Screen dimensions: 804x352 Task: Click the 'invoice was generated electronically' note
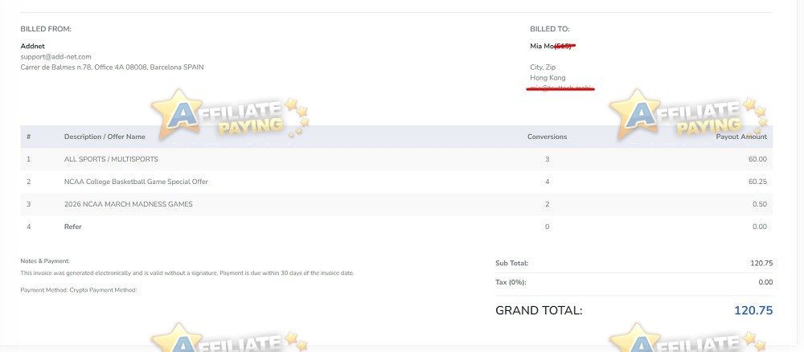point(187,273)
